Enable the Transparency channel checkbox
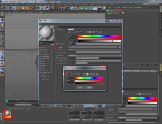This screenshot has height=124, width=162. 52,54
